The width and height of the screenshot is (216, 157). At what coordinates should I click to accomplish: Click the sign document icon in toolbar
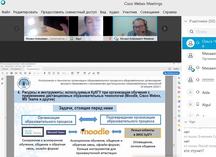[94, 73]
